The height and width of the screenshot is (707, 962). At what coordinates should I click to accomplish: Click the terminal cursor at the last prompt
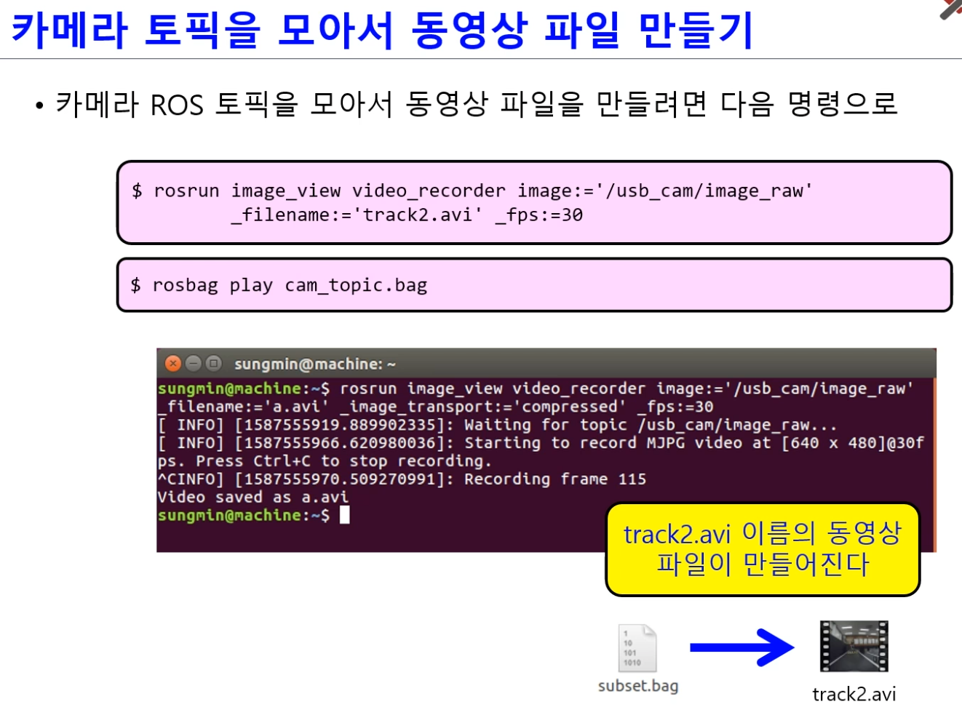(344, 515)
